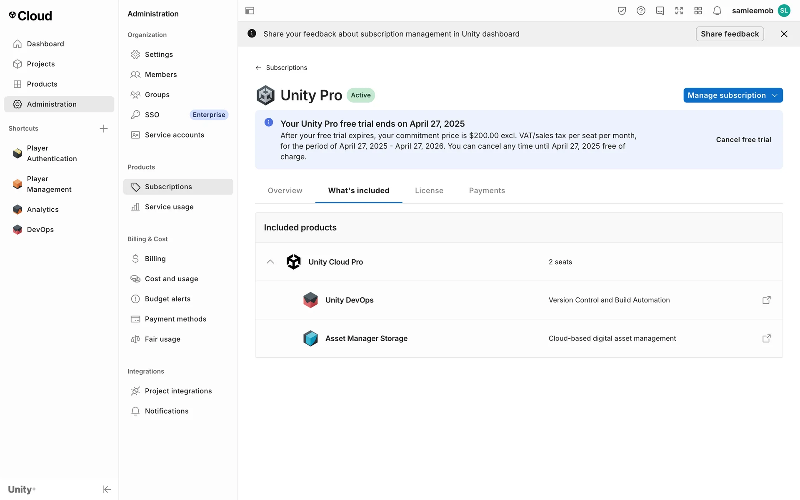
Task: Switch to the Payments tab
Action: point(487,190)
